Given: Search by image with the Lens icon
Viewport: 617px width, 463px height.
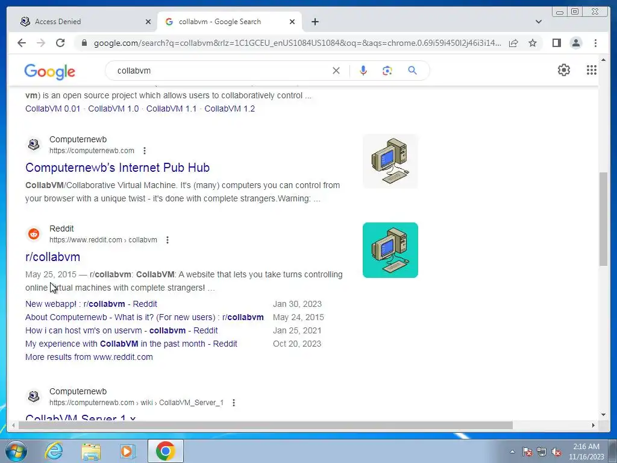Looking at the screenshot, I should tap(387, 71).
